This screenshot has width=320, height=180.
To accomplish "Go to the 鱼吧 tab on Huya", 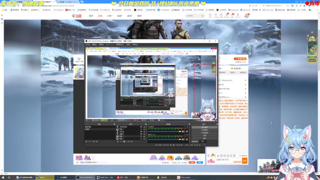I will coord(139,16).
